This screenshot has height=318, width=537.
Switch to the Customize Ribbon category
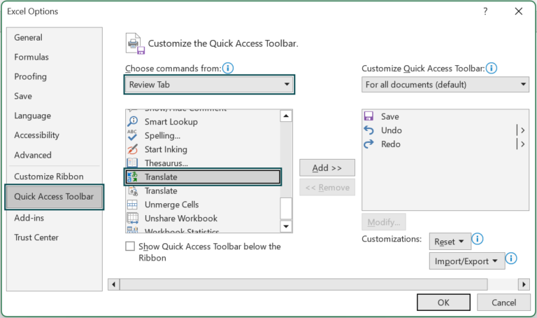(x=49, y=177)
